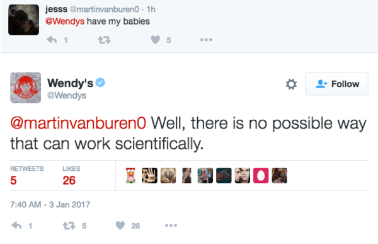Viewport: 378px width, 244px height.
Task: View the 26 likes list
Action: 71,176
